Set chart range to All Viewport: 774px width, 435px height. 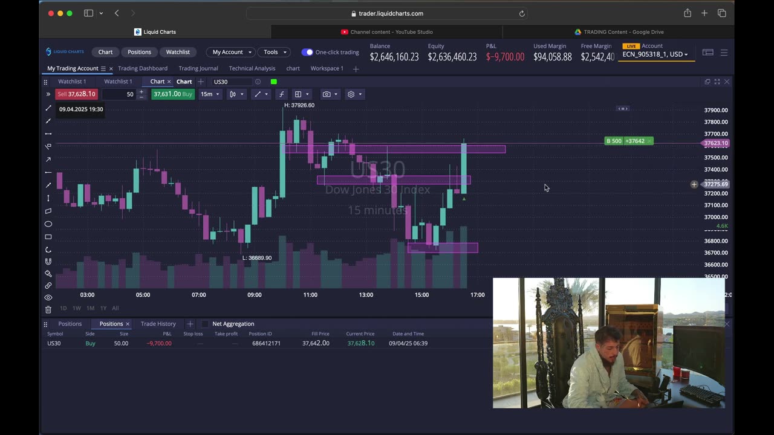click(115, 308)
